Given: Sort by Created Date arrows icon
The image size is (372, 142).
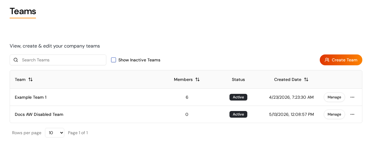Looking at the screenshot, I should tap(306, 79).
